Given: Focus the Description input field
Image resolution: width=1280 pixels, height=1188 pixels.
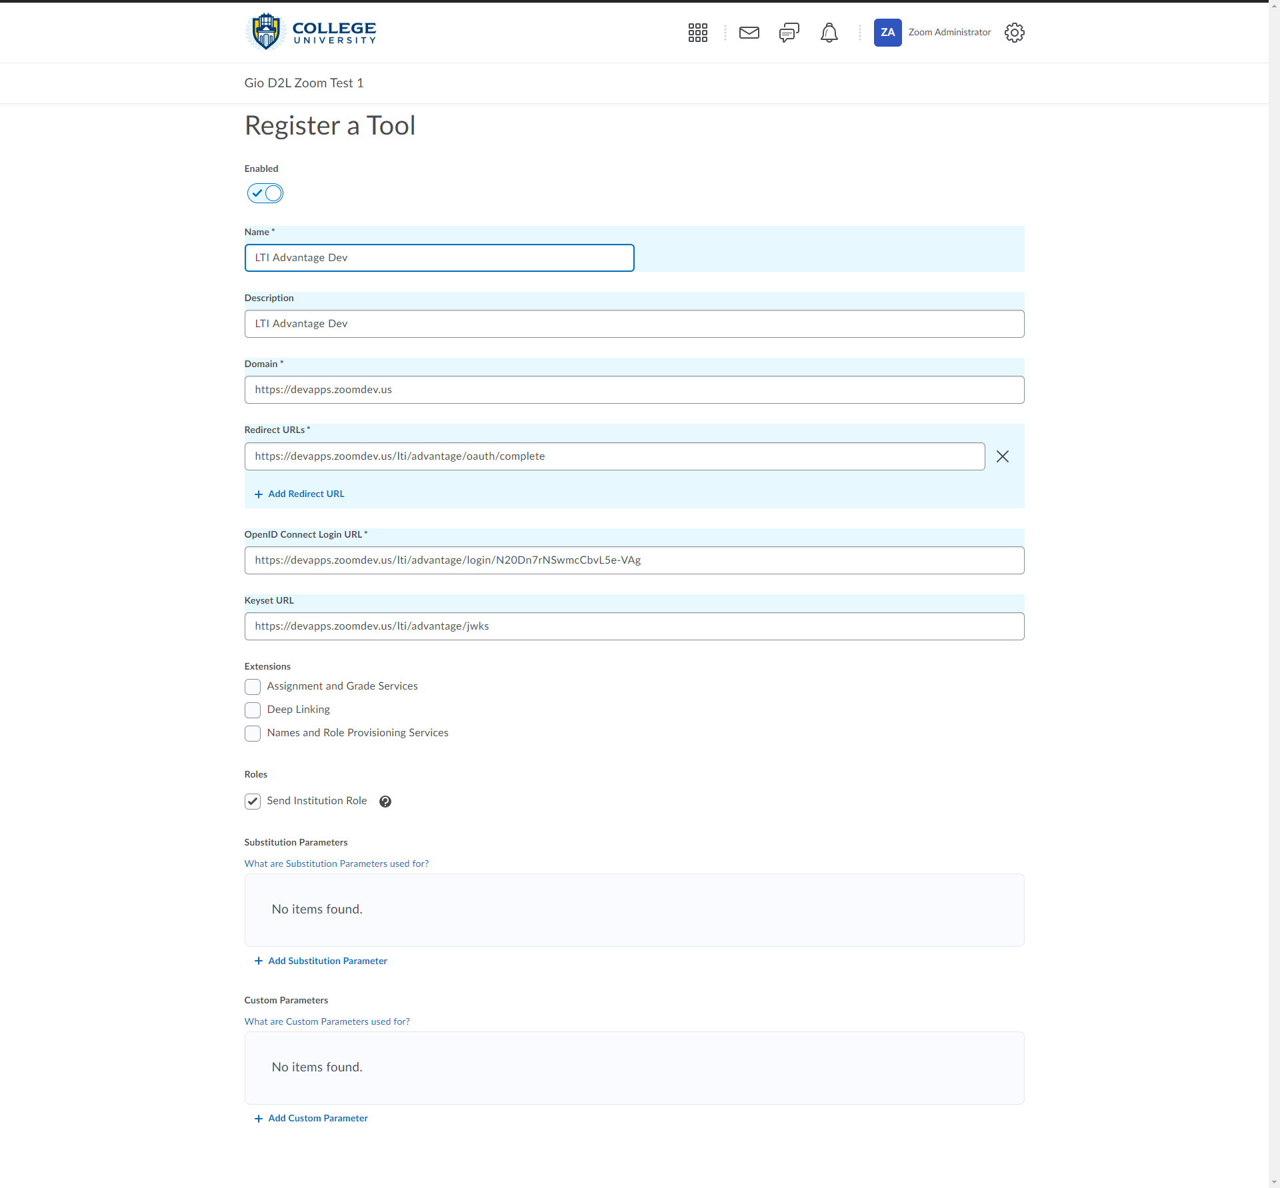Looking at the screenshot, I should tap(635, 324).
